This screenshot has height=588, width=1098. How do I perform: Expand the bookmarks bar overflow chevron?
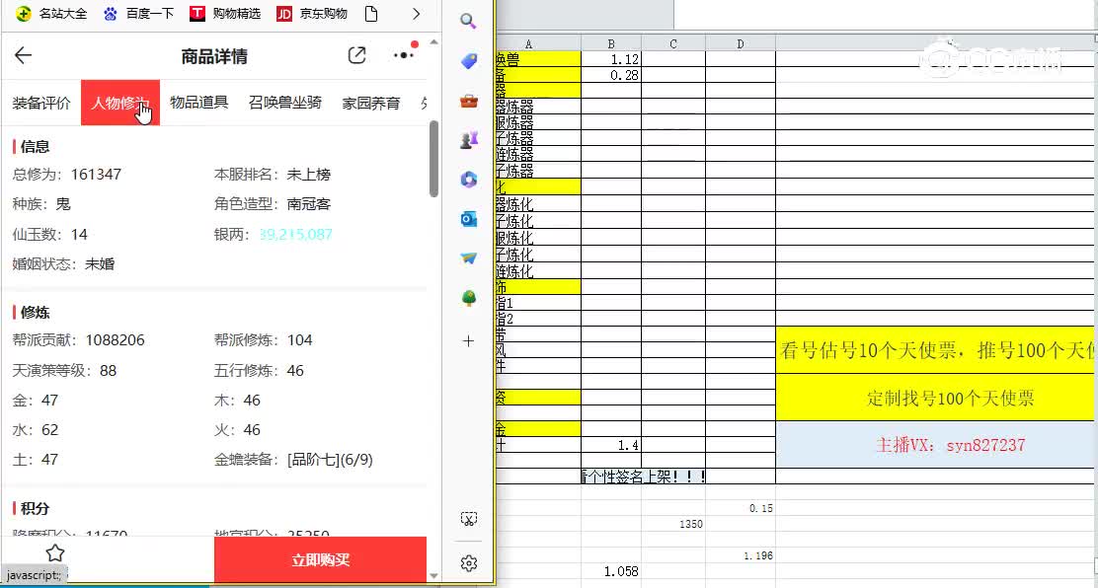click(416, 14)
